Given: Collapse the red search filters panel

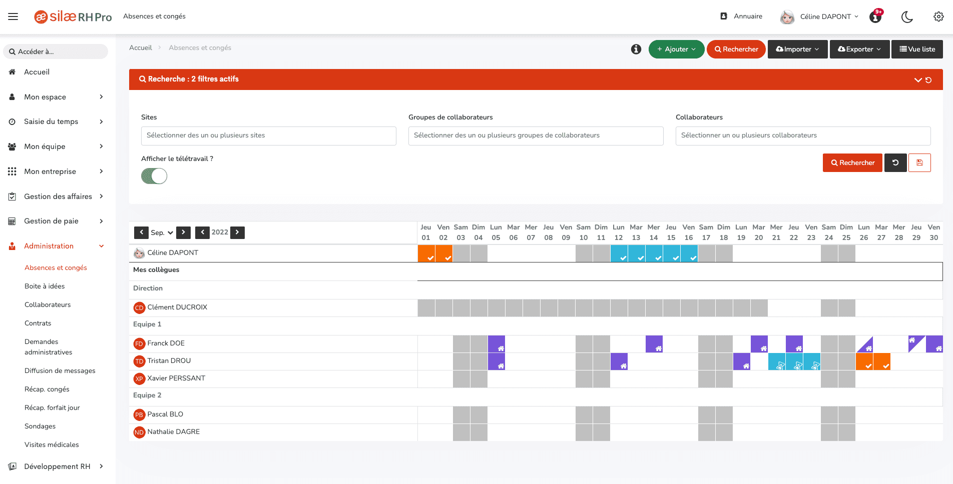Looking at the screenshot, I should (x=918, y=79).
